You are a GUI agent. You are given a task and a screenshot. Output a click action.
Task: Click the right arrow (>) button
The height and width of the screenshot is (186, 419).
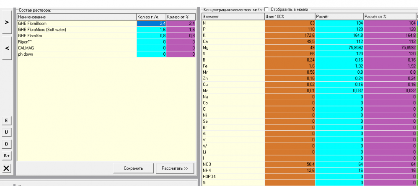7,22
